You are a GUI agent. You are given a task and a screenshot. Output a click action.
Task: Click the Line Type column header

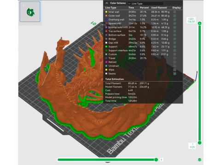click(110, 8)
